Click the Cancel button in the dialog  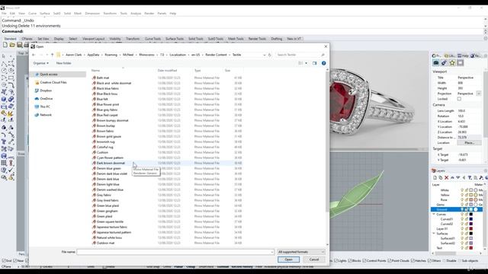click(x=314, y=260)
